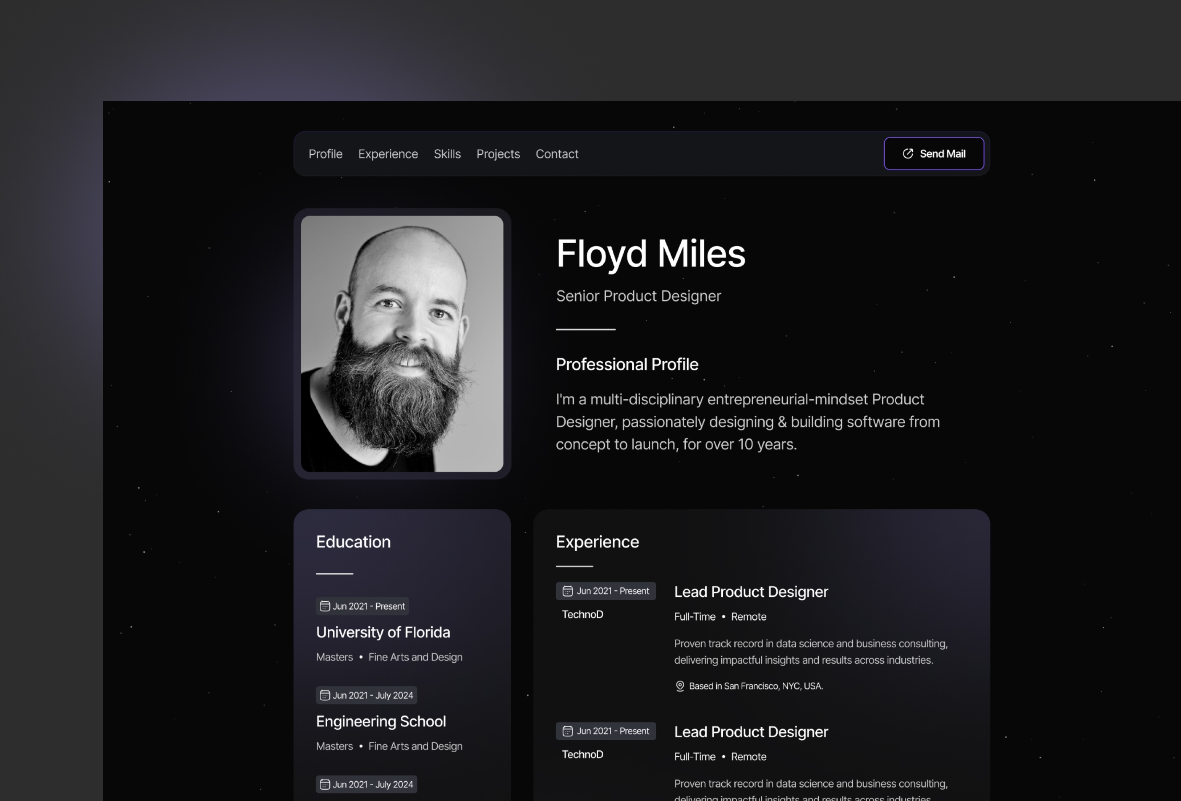The height and width of the screenshot is (801, 1181).
Task: Click the University of Florida entry
Action: pyautogui.click(x=383, y=632)
